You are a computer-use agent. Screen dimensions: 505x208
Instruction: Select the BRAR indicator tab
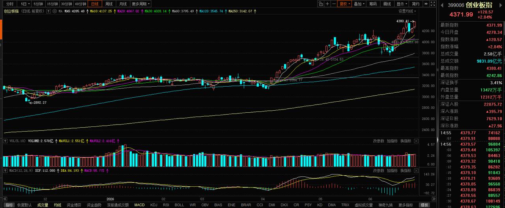pyautogui.click(x=246, y=205)
